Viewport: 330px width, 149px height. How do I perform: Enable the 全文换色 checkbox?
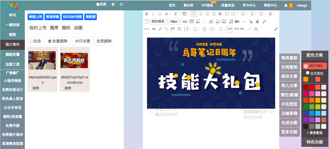click(x=308, y=73)
